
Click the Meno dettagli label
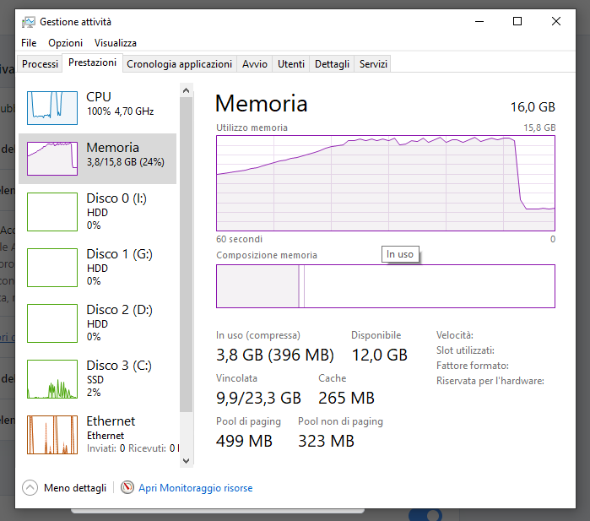coord(75,488)
